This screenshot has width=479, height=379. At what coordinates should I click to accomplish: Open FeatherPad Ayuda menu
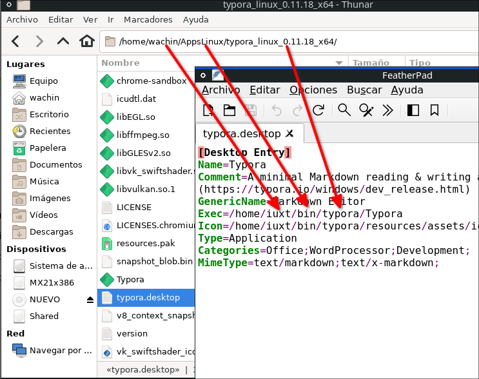click(x=407, y=90)
